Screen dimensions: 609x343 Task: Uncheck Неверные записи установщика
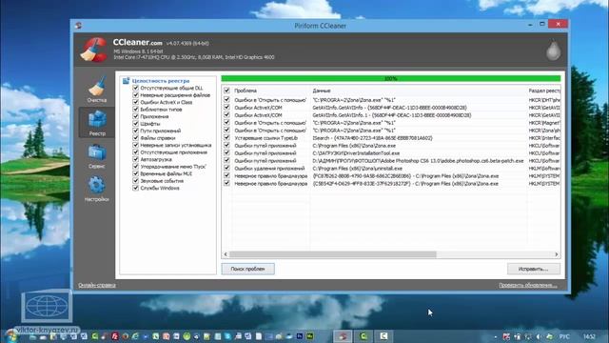(135, 145)
